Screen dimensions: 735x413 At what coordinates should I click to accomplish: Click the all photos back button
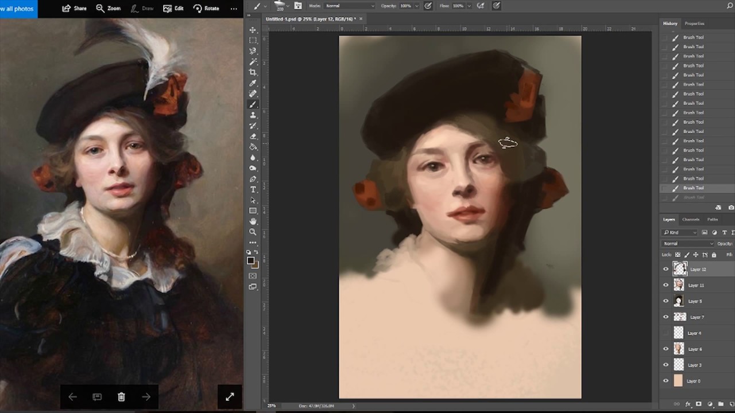18,9
